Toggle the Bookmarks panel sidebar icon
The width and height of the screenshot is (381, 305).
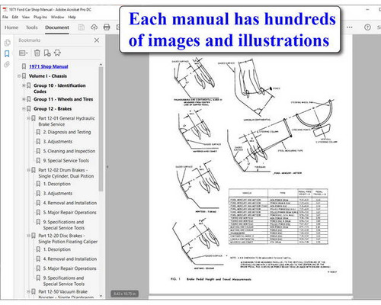7,53
